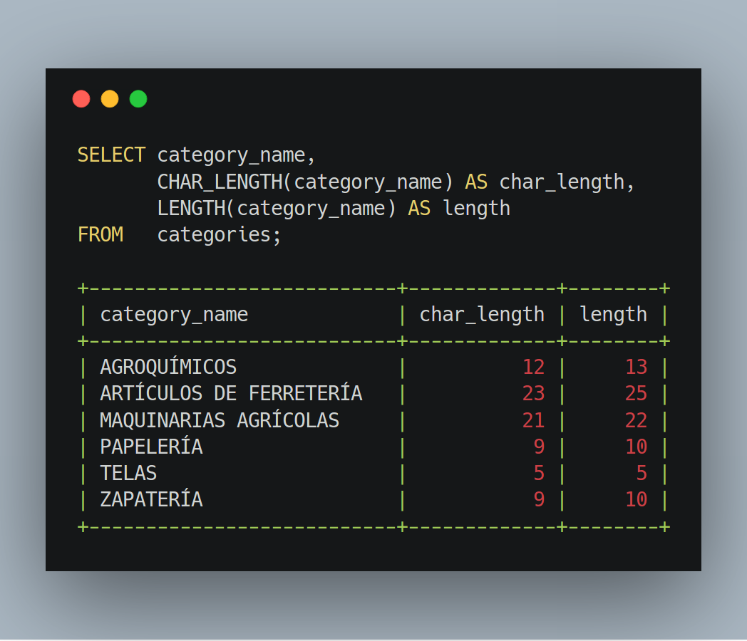
Task: Click the SELECT keyword
Action: [x=111, y=155]
